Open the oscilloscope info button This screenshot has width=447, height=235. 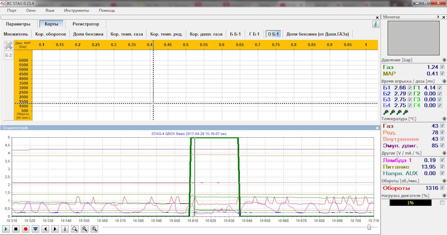click(x=65, y=229)
